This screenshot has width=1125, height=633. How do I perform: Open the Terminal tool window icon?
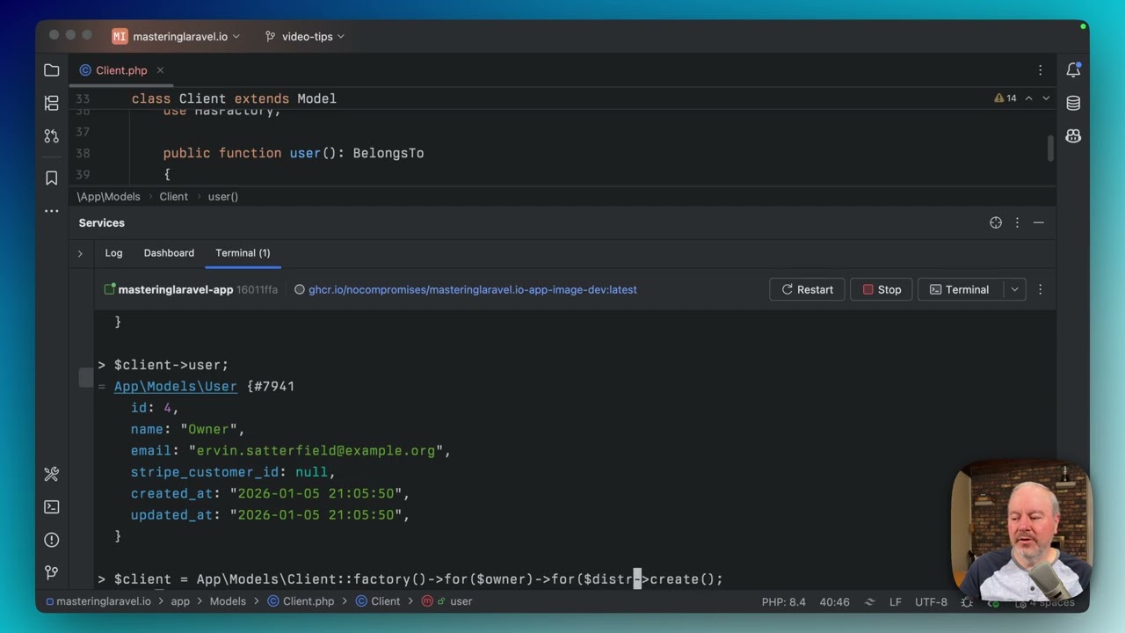click(52, 507)
